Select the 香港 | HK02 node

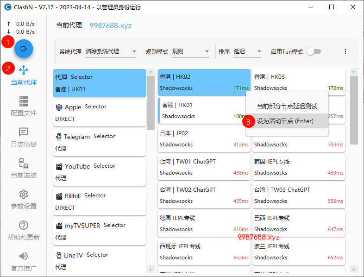(x=204, y=82)
